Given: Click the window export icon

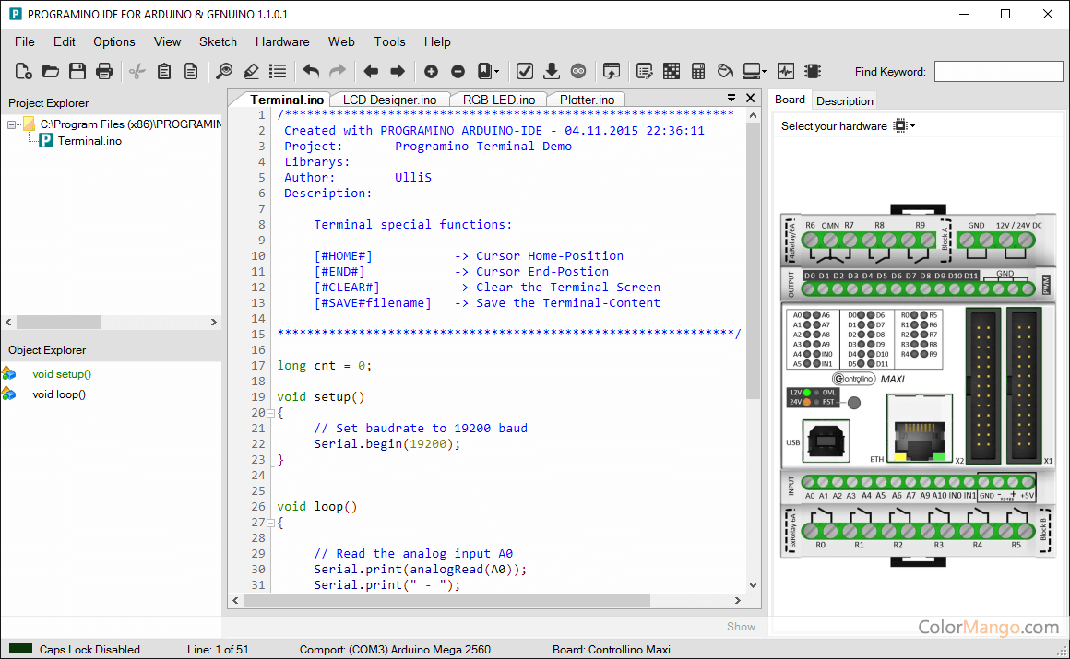Looking at the screenshot, I should coord(612,71).
